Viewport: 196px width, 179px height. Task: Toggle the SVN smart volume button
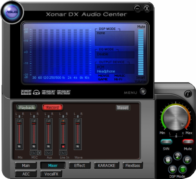[166, 142]
